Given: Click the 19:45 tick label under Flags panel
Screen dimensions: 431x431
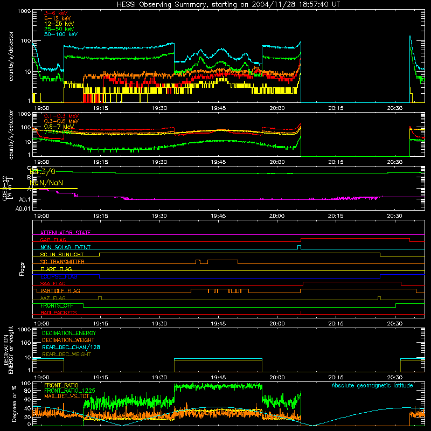Looking at the screenshot, I should (x=218, y=324).
